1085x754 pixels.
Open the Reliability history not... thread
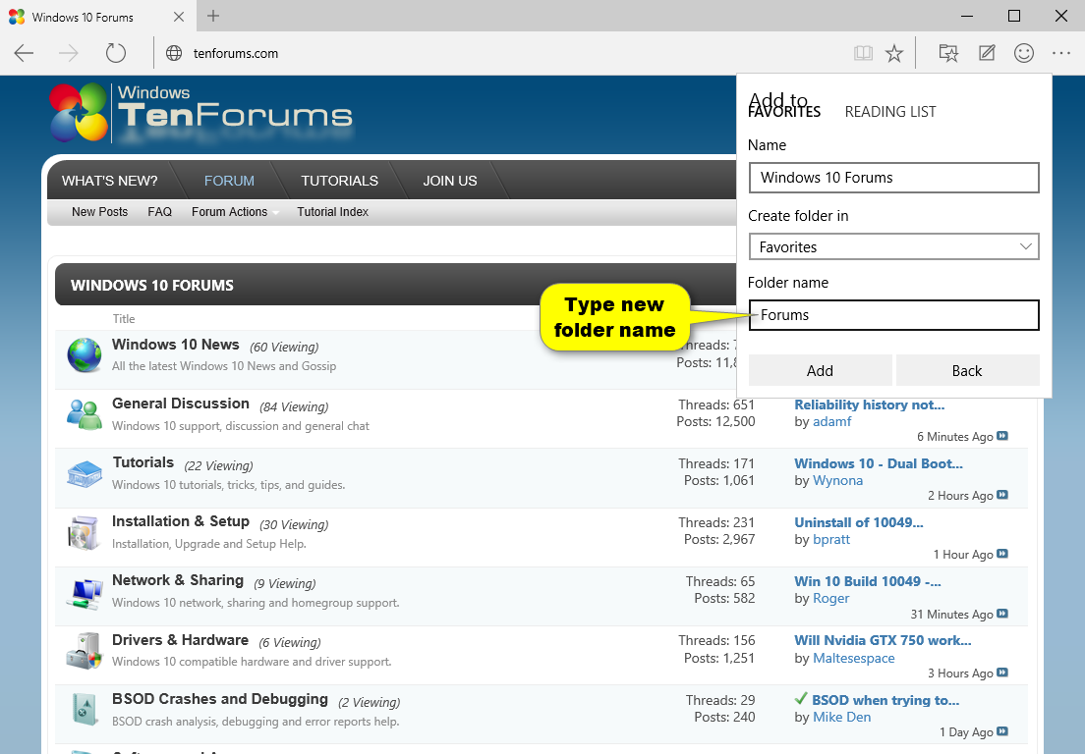(869, 404)
